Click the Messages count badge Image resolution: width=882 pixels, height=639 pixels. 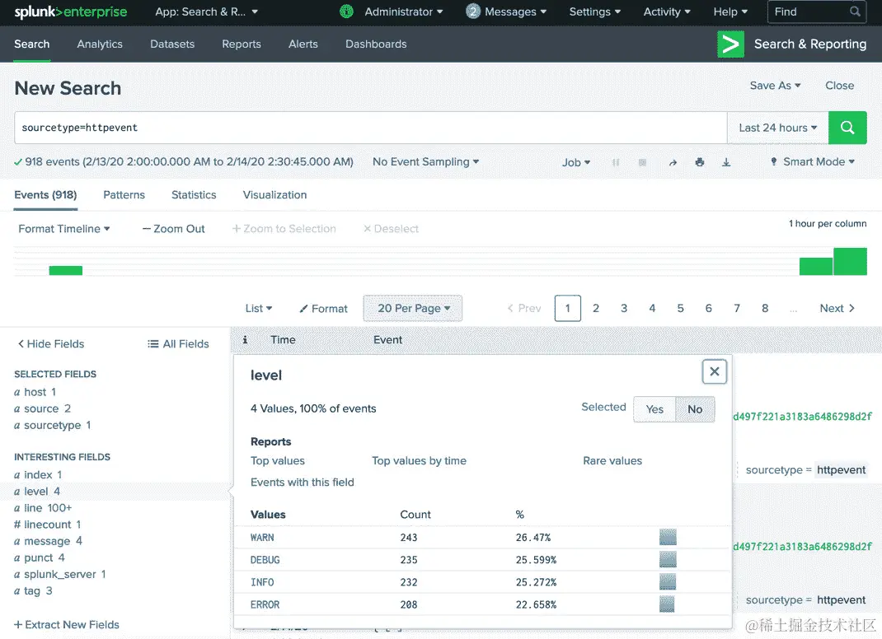pyautogui.click(x=473, y=12)
